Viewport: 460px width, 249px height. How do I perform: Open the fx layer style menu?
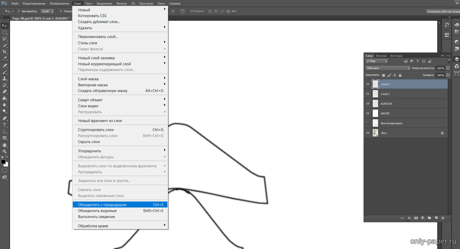[409, 218]
